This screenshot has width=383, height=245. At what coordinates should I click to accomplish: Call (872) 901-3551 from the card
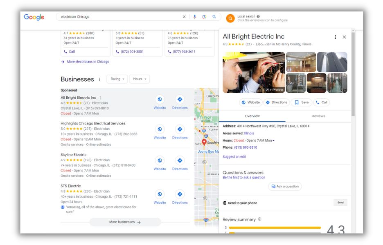click(130, 52)
